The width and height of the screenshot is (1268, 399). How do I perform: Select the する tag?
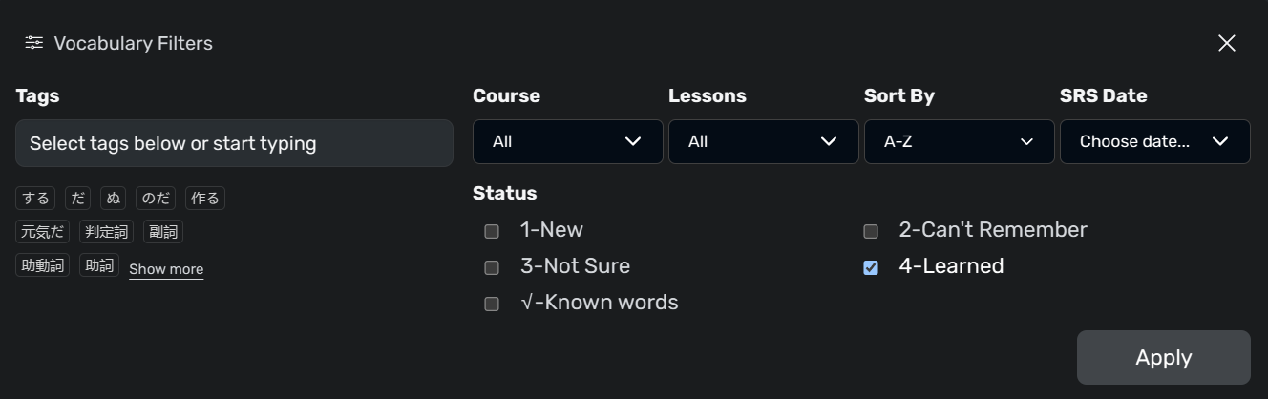point(35,199)
